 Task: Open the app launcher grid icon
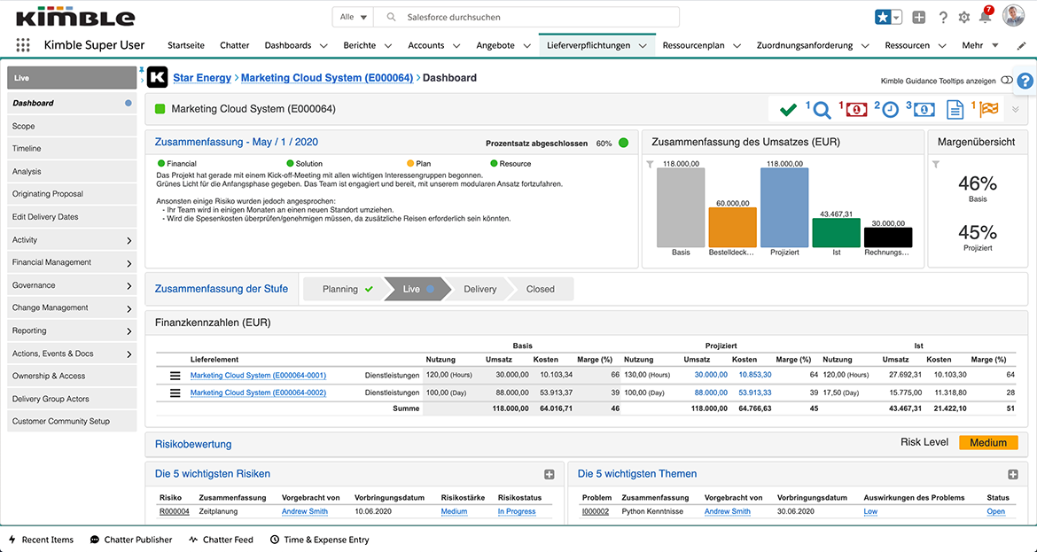[23, 45]
